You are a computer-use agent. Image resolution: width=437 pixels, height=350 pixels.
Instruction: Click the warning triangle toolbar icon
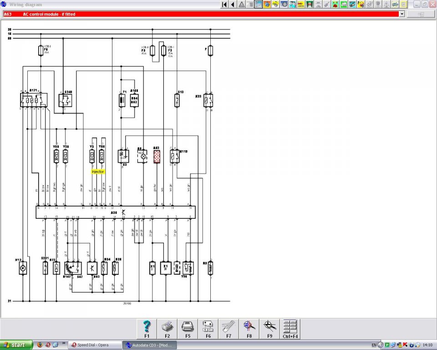pyautogui.click(x=241, y=5)
